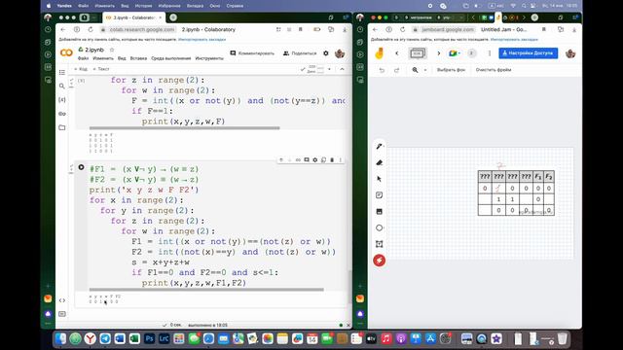Open Colab terminal panel icon
The height and width of the screenshot is (350, 623).
coord(62,314)
